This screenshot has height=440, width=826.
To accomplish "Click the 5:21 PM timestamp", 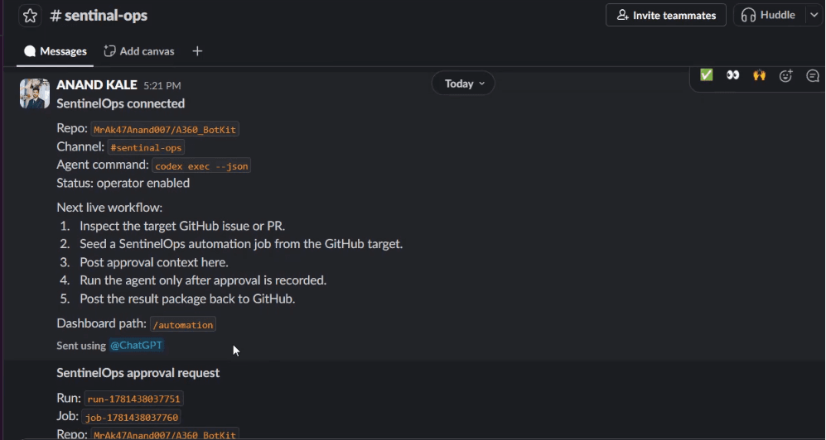I will [x=162, y=85].
